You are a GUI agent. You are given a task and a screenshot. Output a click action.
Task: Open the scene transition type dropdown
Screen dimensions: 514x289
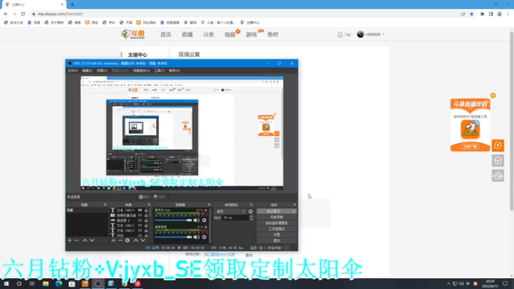pyautogui.click(x=230, y=211)
